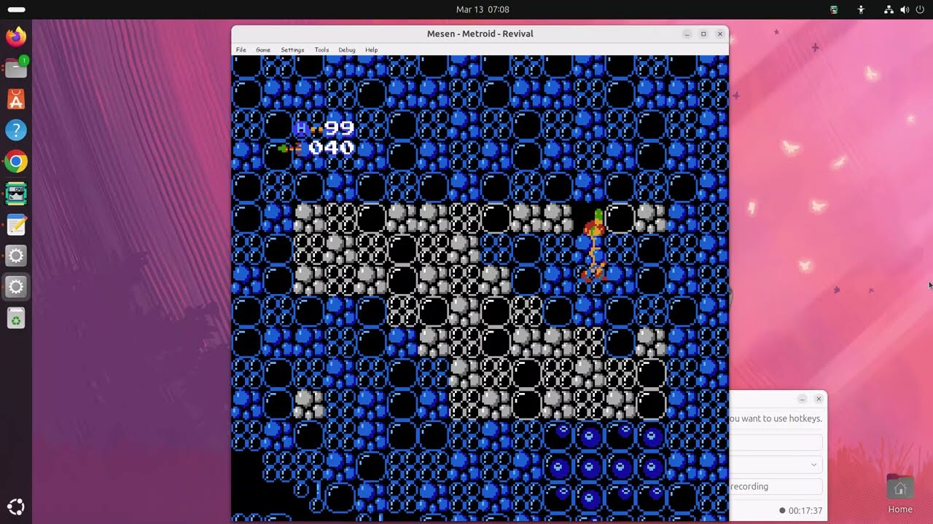Image resolution: width=933 pixels, height=524 pixels.
Task: Launch Google Chrome from the dock
Action: [16, 162]
